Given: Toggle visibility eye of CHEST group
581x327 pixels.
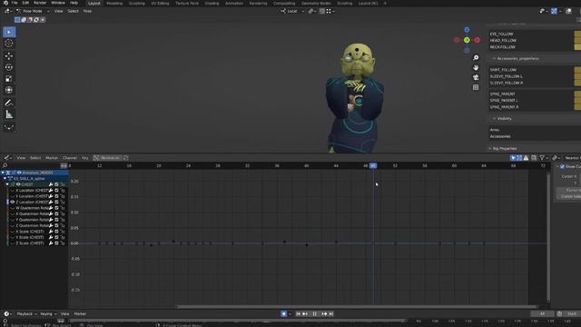Looking at the screenshot, I should [18, 184].
